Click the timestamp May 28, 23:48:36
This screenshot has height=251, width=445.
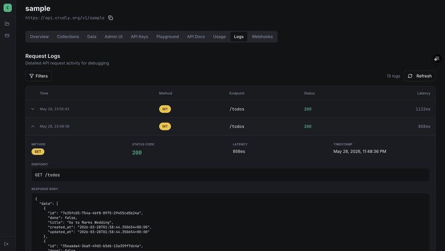coord(55,127)
